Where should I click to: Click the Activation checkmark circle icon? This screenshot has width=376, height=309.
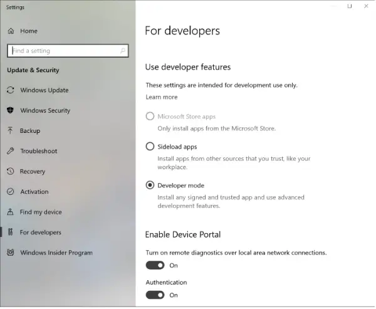click(10, 191)
